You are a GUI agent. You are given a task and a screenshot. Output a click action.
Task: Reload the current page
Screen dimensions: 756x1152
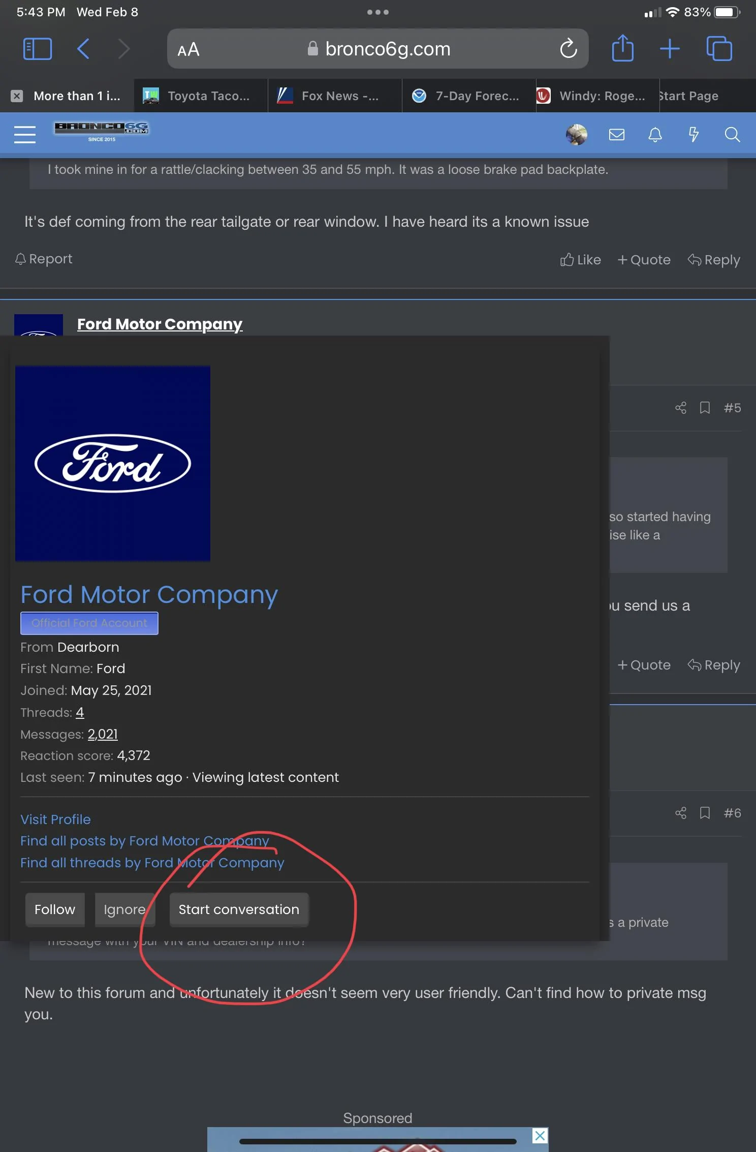(x=568, y=49)
